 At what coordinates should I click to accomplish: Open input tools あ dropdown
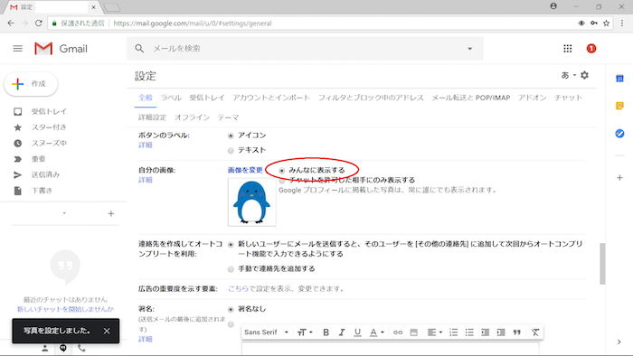click(x=569, y=75)
